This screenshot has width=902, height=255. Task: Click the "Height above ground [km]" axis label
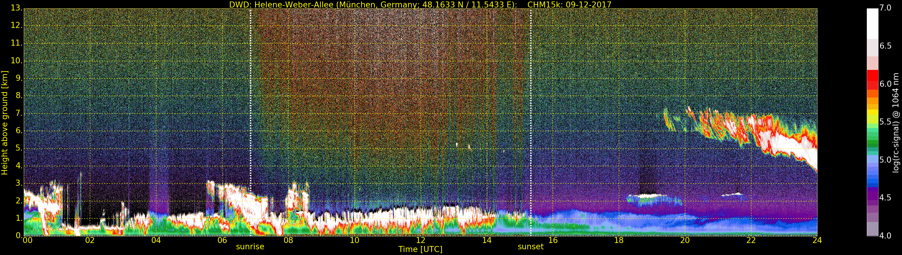pyautogui.click(x=5, y=123)
